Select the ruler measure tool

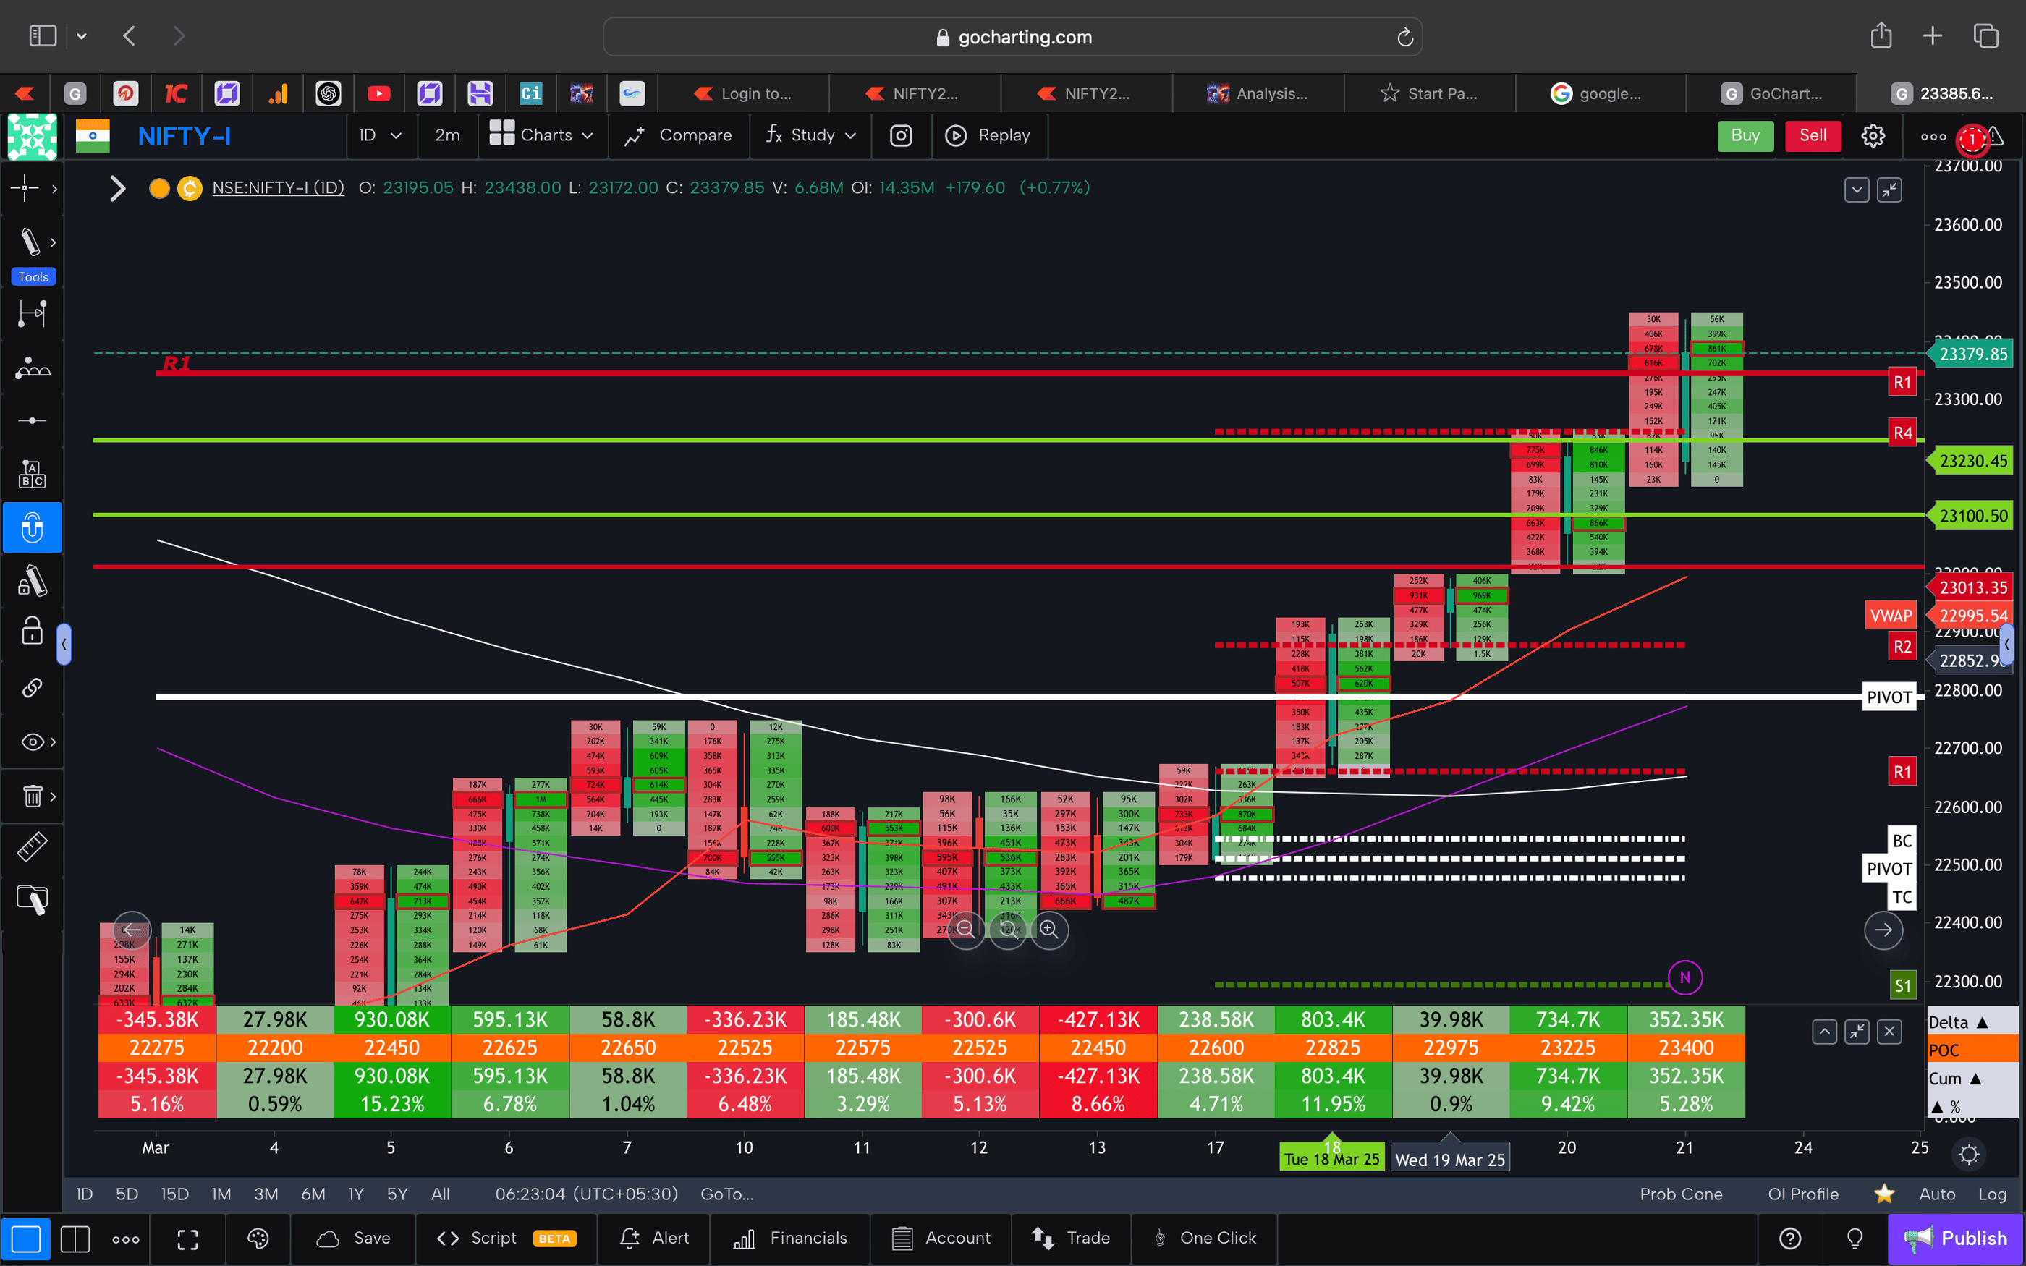[x=32, y=846]
